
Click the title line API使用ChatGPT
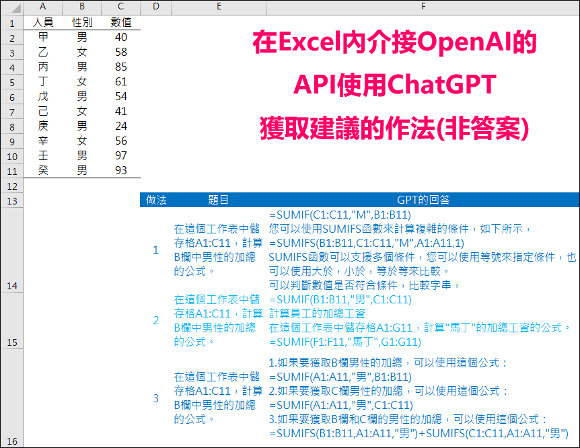394,85
